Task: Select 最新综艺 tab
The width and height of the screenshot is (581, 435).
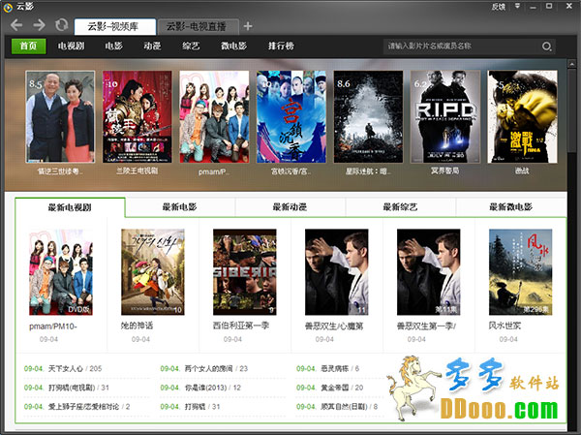Action: [400, 207]
